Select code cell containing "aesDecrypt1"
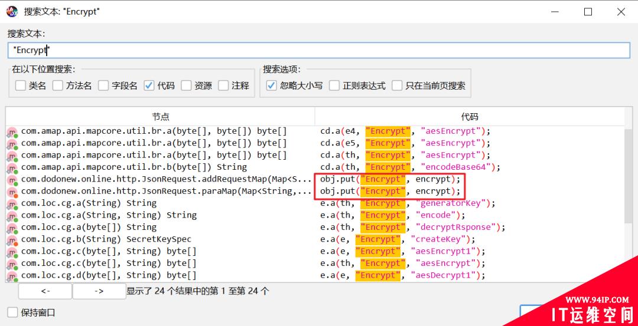The image size is (638, 326). (403, 275)
